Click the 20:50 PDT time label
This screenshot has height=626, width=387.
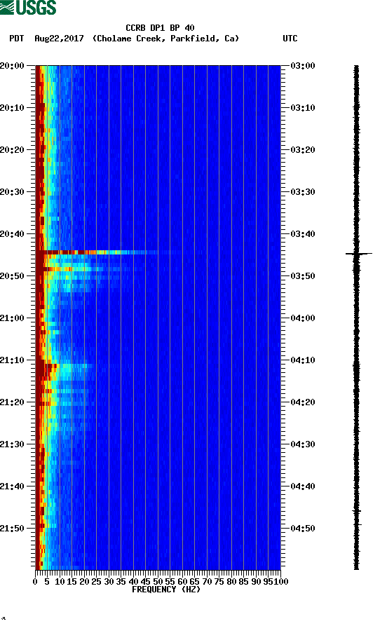(x=12, y=276)
